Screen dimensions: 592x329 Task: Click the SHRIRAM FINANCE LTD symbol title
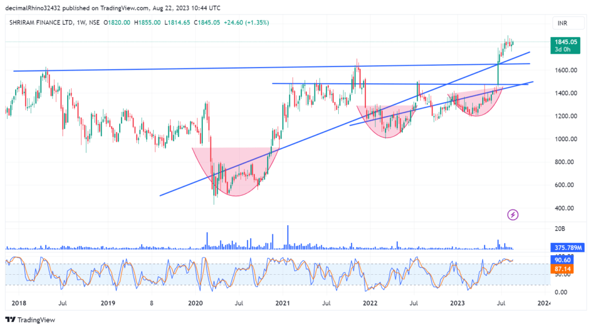point(41,23)
